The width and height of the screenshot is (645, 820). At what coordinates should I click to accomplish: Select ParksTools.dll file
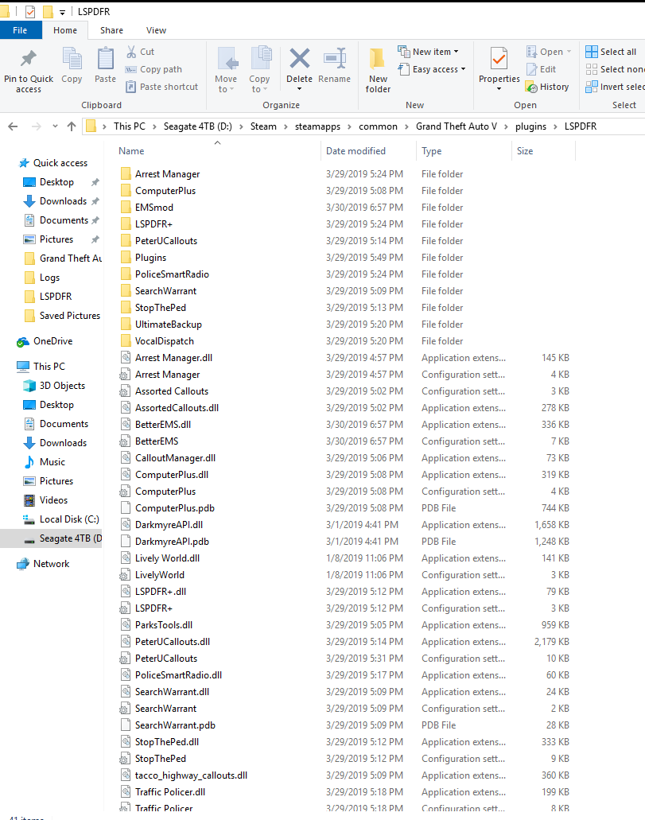pos(163,625)
